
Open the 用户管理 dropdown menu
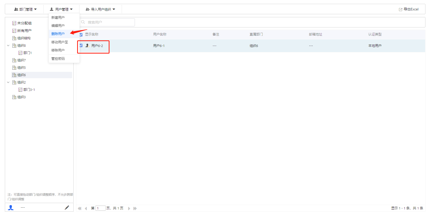pos(61,9)
